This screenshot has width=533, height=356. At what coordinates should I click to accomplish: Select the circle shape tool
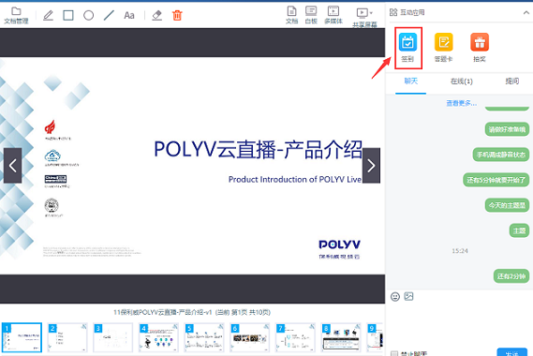(x=88, y=15)
